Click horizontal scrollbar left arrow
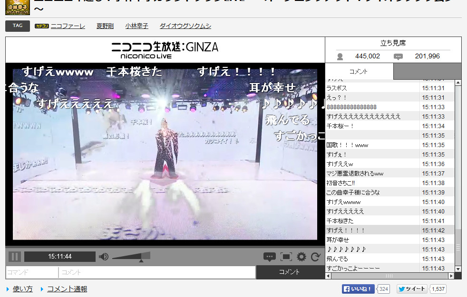 pos(328,276)
